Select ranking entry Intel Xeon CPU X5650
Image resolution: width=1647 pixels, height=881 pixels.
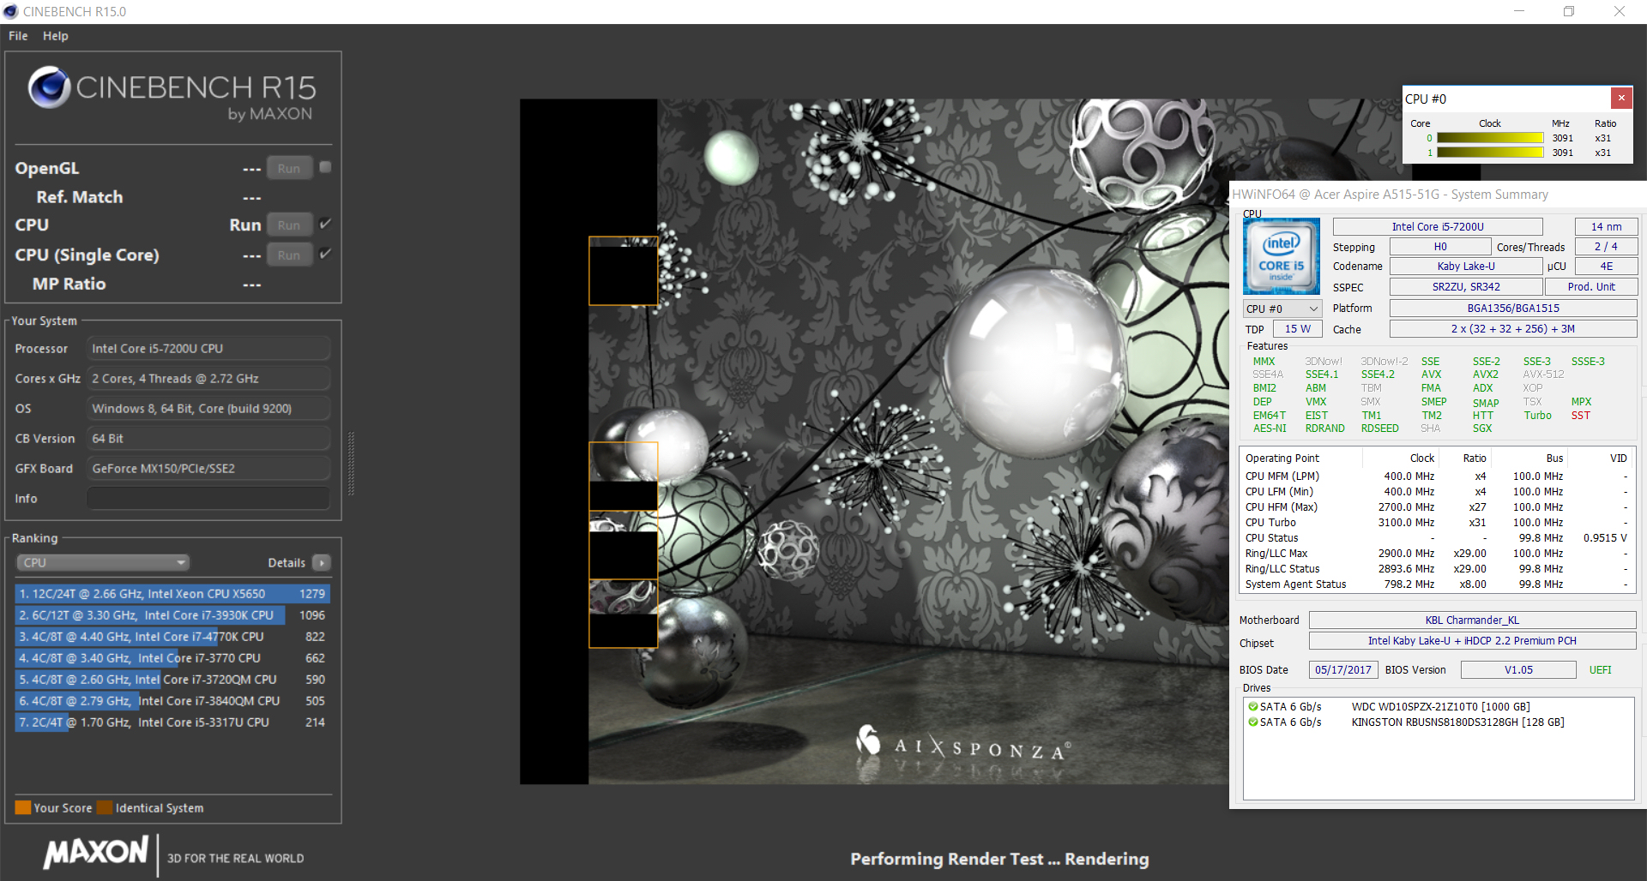coord(172,594)
